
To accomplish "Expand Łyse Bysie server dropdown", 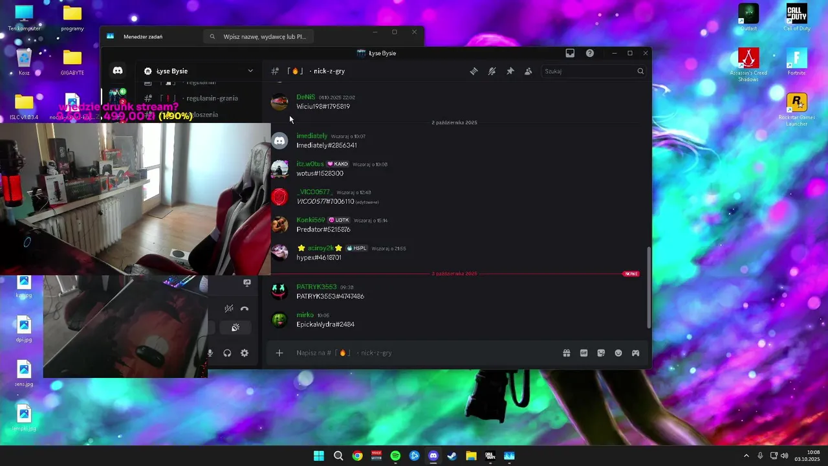I will point(250,71).
